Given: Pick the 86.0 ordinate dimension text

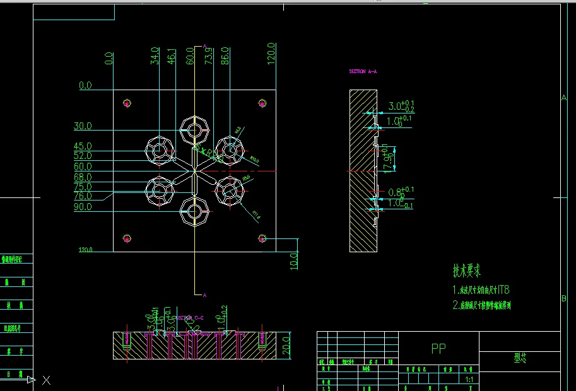Looking at the screenshot, I should [x=225, y=55].
